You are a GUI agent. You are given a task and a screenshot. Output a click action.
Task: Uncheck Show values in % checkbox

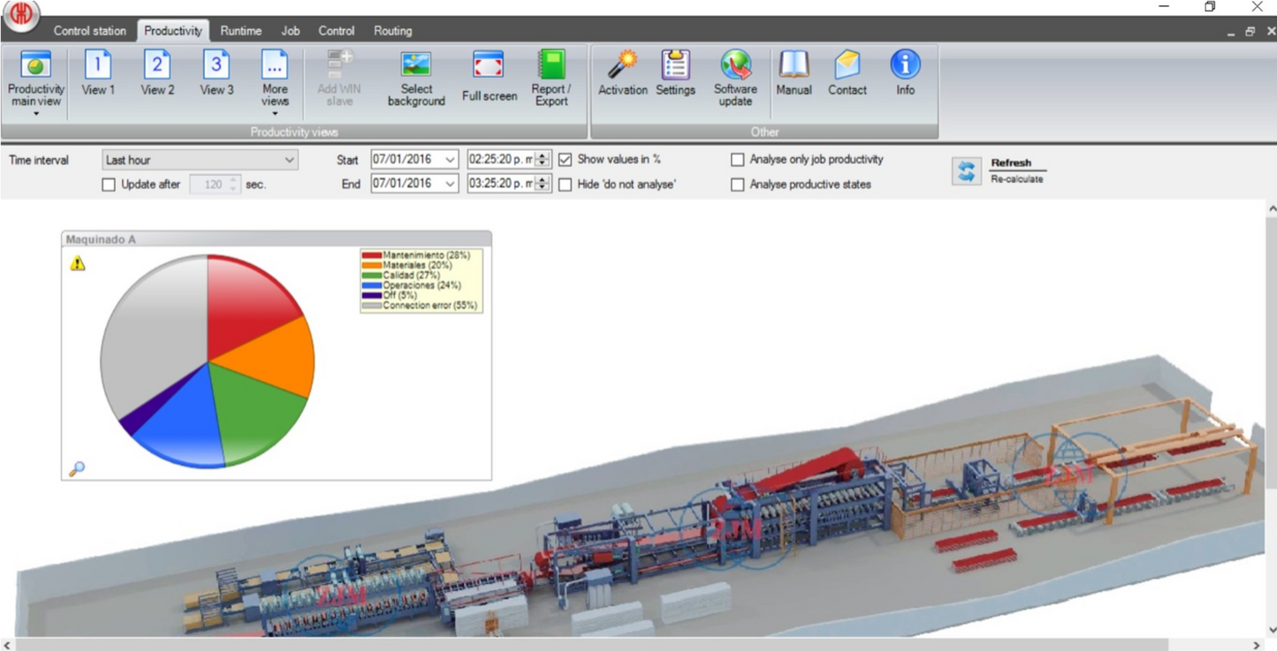[566, 160]
